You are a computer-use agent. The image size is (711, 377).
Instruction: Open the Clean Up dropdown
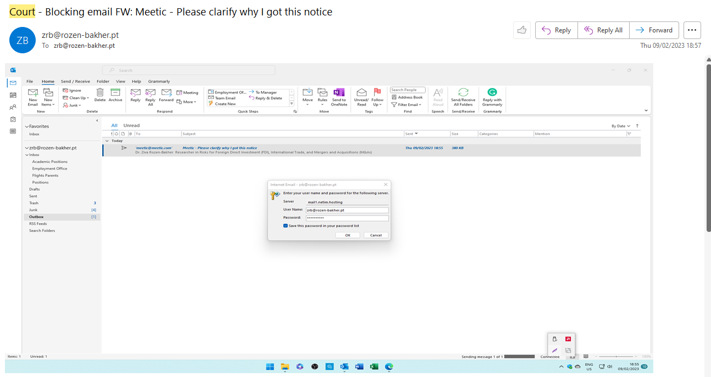(76, 98)
